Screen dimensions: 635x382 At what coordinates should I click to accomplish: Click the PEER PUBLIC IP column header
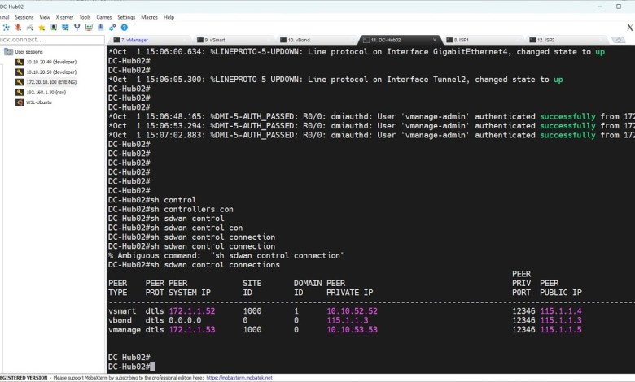(561, 288)
